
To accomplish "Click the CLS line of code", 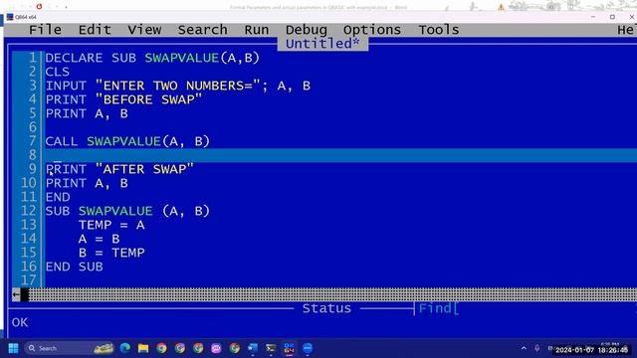I will click(x=58, y=72).
